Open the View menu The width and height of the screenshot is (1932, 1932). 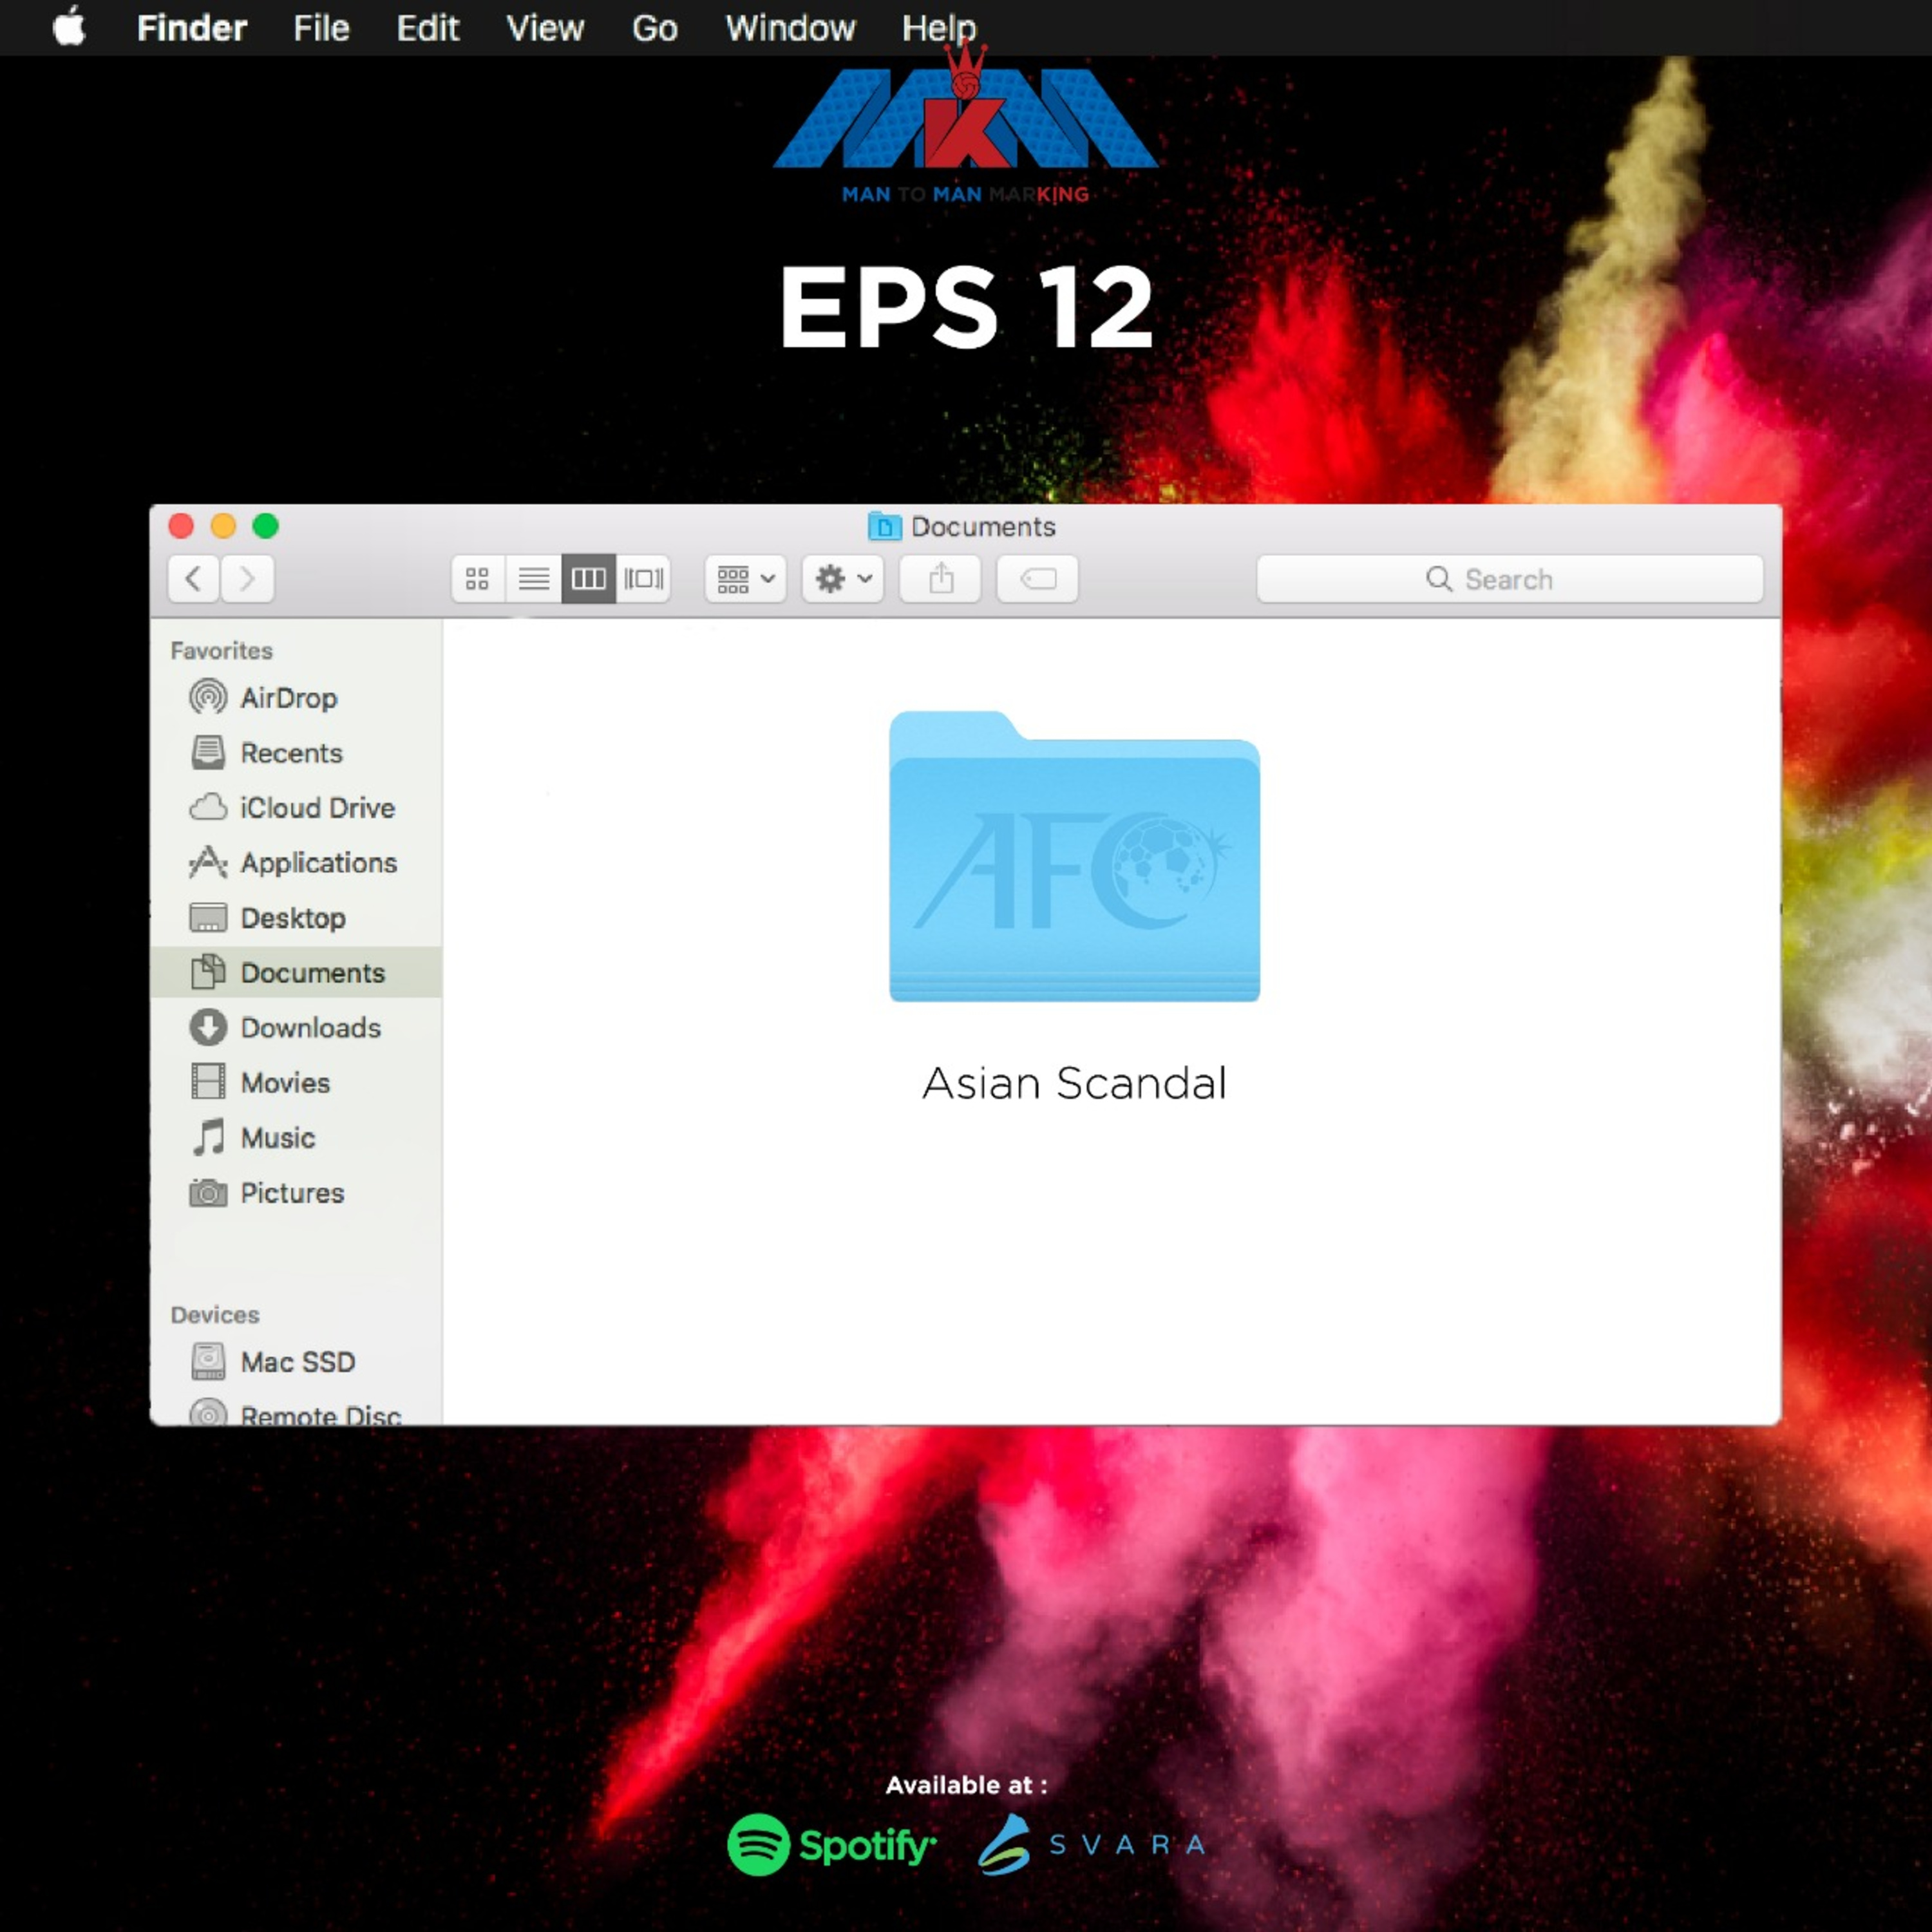(544, 28)
